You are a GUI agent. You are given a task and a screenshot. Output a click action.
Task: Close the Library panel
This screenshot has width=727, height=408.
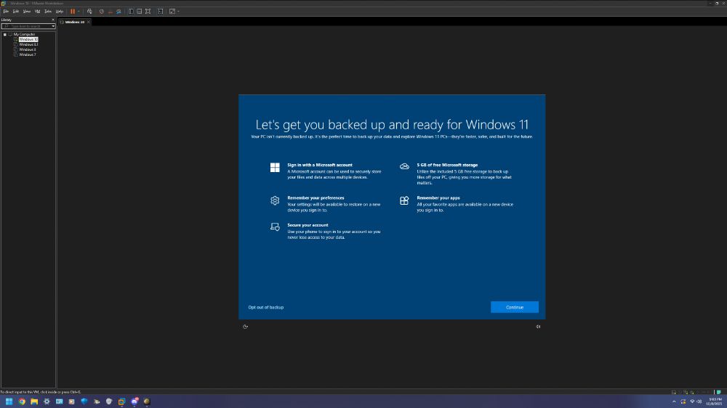53,20
